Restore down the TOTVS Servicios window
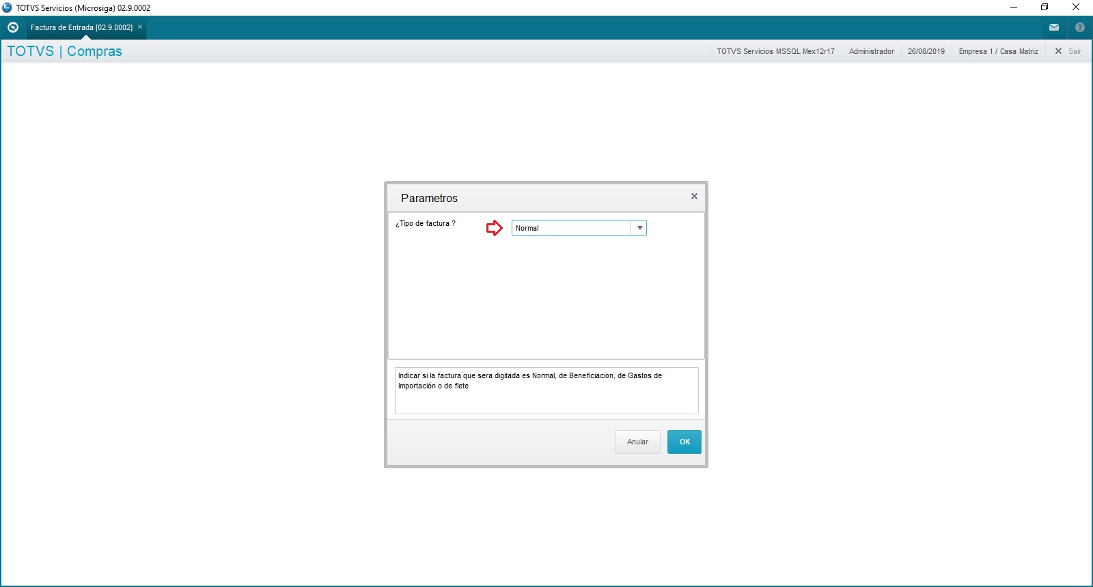 tap(1044, 8)
